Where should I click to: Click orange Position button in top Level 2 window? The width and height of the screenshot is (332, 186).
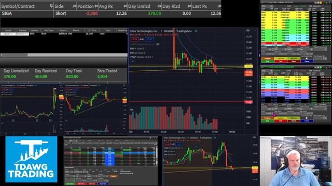click(x=268, y=58)
